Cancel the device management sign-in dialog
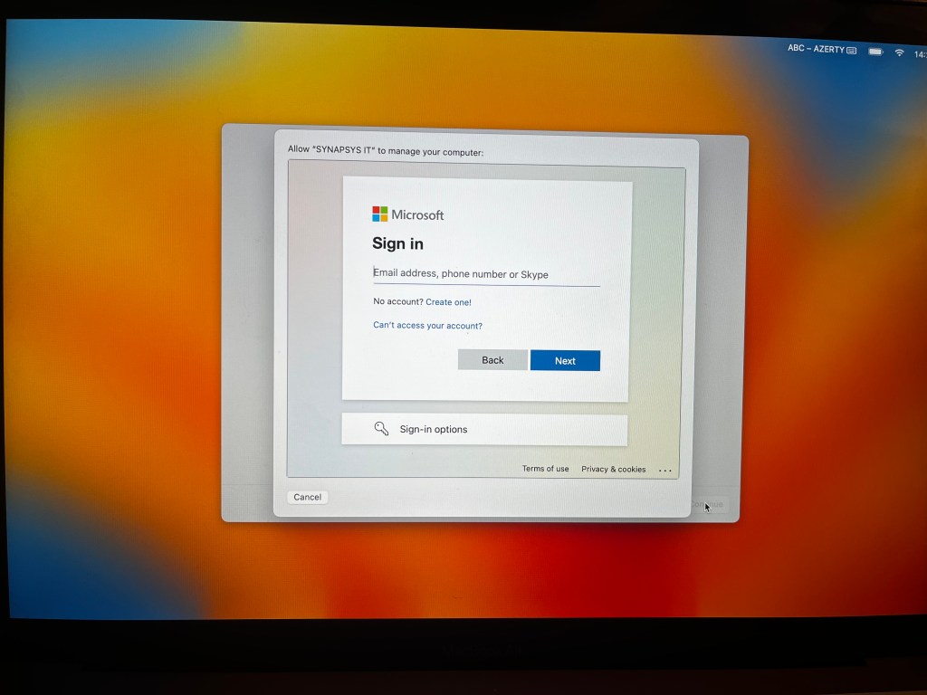927x695 pixels. 307,497
